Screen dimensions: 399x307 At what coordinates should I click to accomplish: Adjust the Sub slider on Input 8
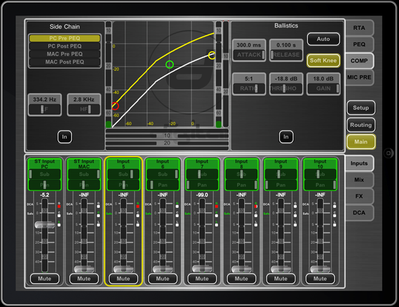click(241, 174)
